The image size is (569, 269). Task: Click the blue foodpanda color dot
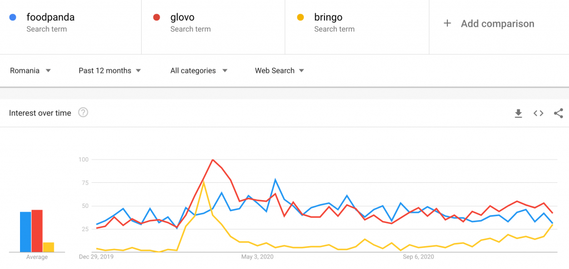13,17
